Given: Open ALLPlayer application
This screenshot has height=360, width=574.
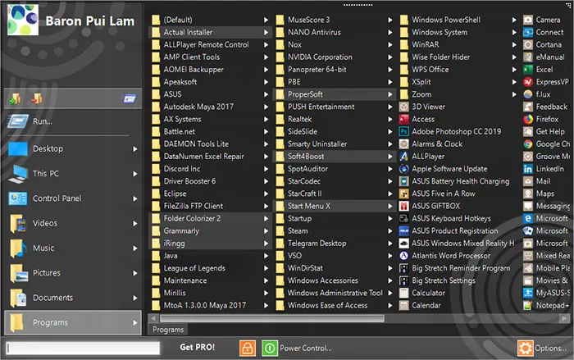Looking at the screenshot, I should pos(421,157).
